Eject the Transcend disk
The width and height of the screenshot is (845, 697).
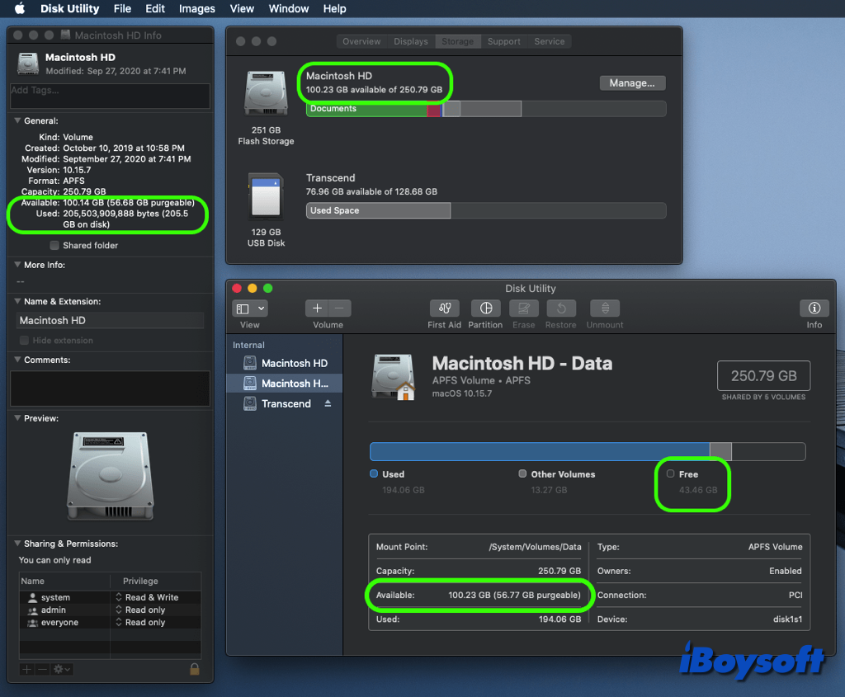coord(328,403)
